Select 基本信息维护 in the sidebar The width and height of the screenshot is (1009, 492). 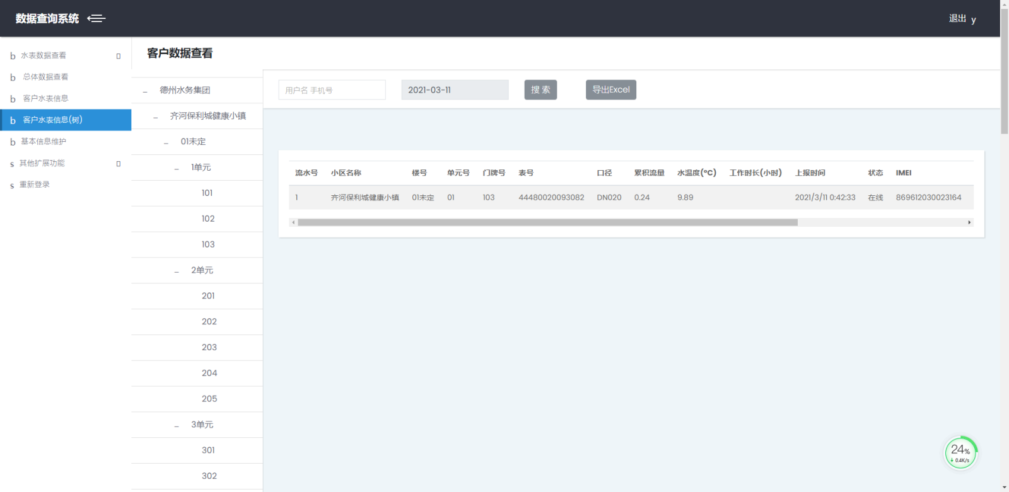pos(44,142)
